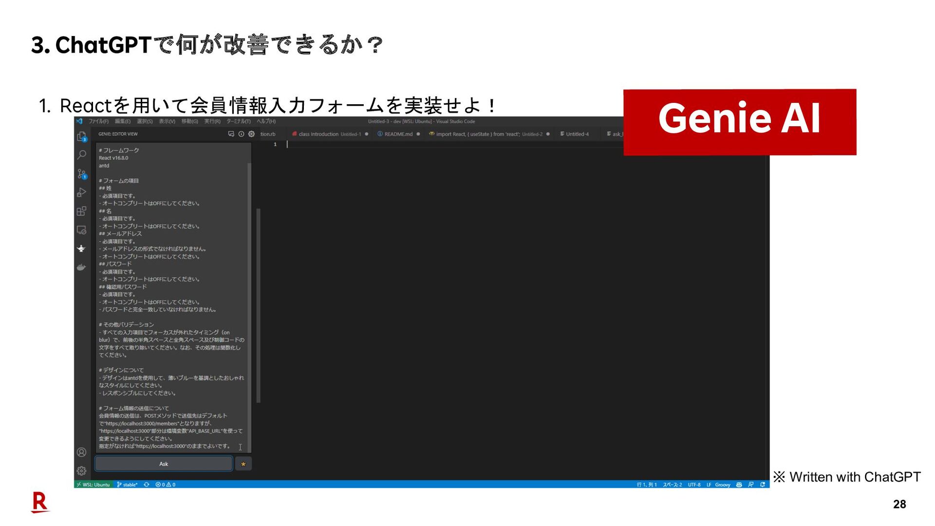Image resolution: width=935 pixels, height=526 pixels.
Task: Click the stable git branch indicator
Action: pos(128,485)
